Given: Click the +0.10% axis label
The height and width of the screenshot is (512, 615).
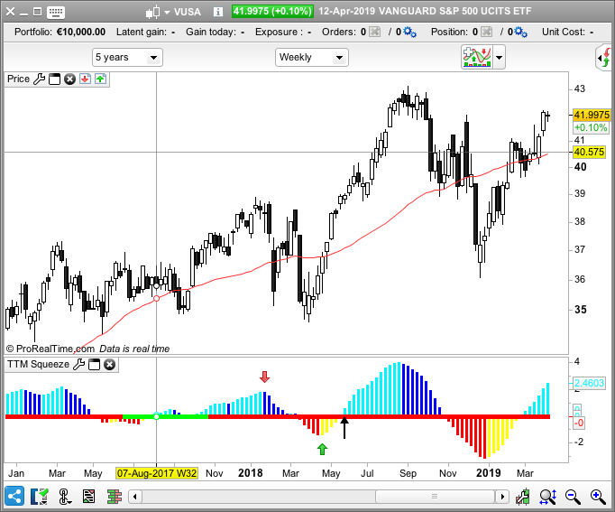Looking at the screenshot, I should click(x=591, y=127).
